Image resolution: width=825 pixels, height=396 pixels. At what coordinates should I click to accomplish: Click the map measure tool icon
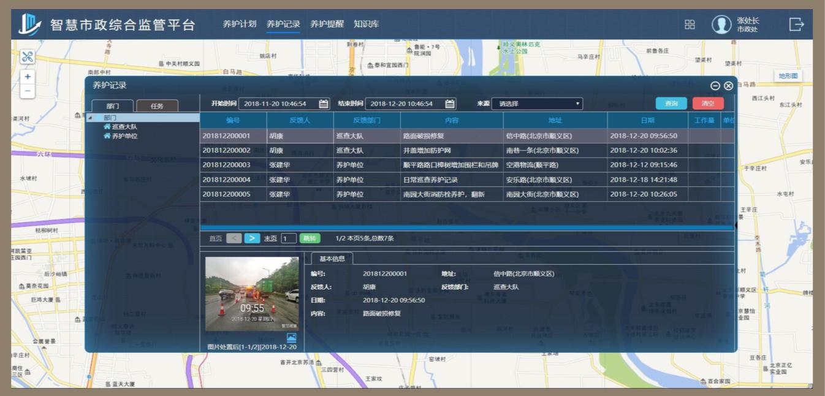point(28,57)
